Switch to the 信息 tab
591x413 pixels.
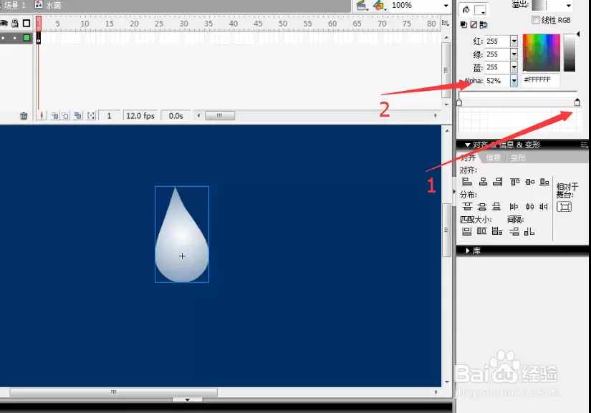pos(493,157)
